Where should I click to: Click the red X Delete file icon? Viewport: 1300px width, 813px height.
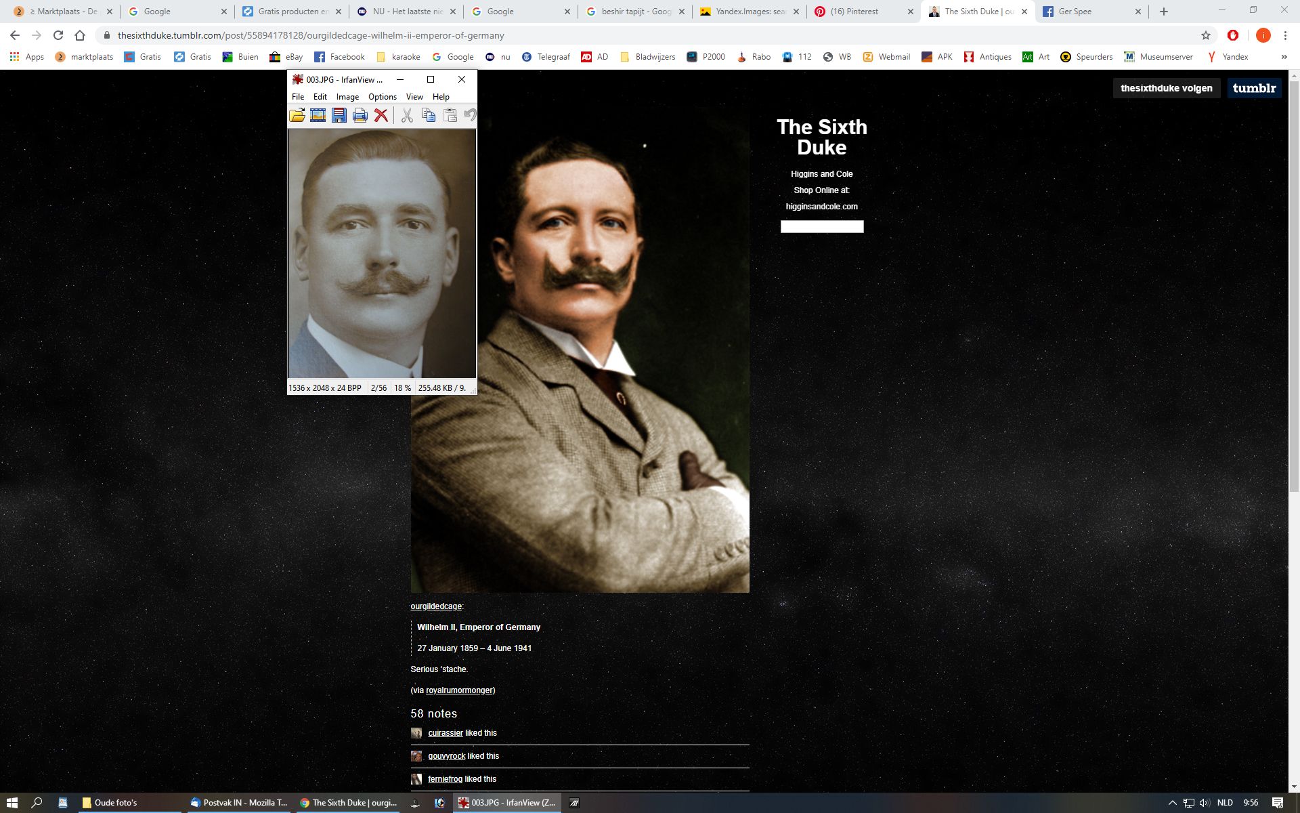click(x=381, y=115)
